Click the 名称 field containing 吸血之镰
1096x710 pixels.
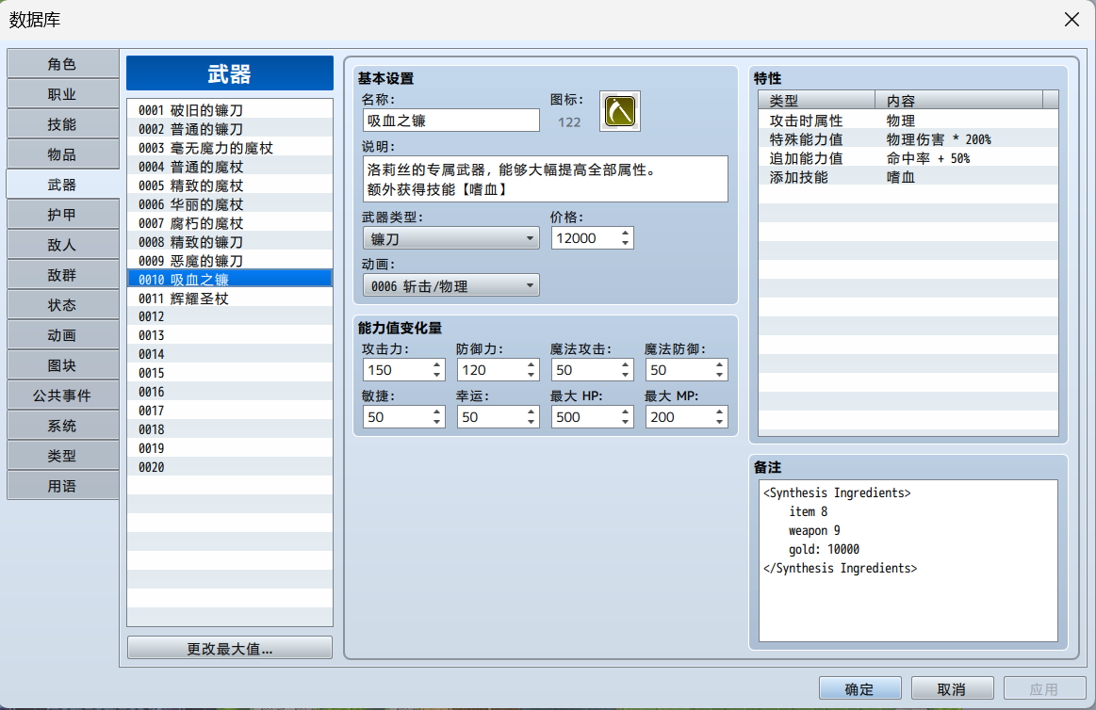point(450,121)
